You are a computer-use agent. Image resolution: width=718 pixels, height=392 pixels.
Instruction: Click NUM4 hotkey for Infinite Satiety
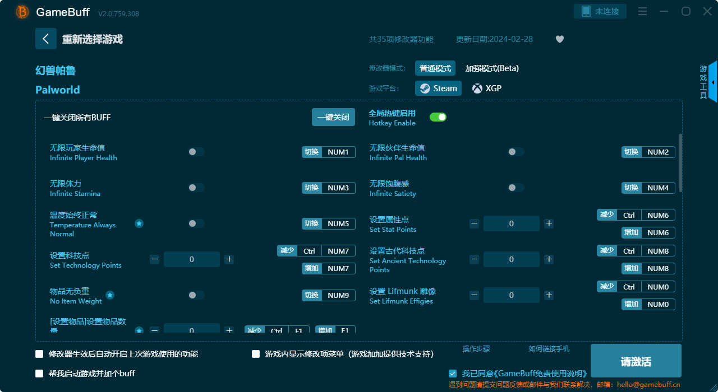click(648, 188)
